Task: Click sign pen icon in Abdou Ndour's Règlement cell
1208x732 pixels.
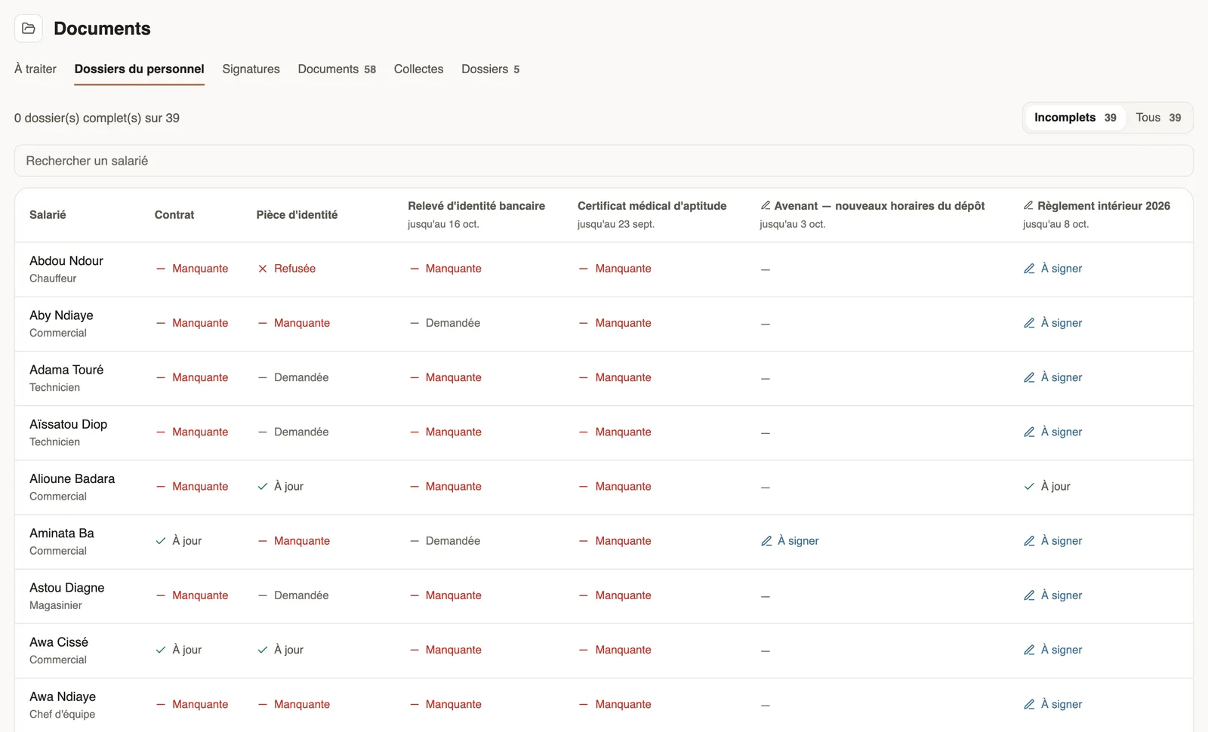Action: tap(1029, 269)
